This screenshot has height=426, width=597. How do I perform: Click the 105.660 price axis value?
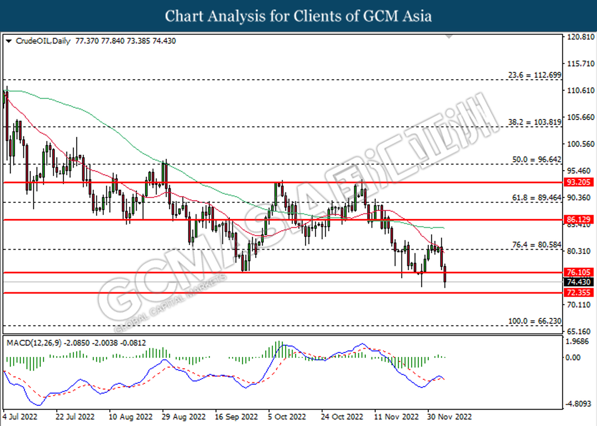point(581,117)
